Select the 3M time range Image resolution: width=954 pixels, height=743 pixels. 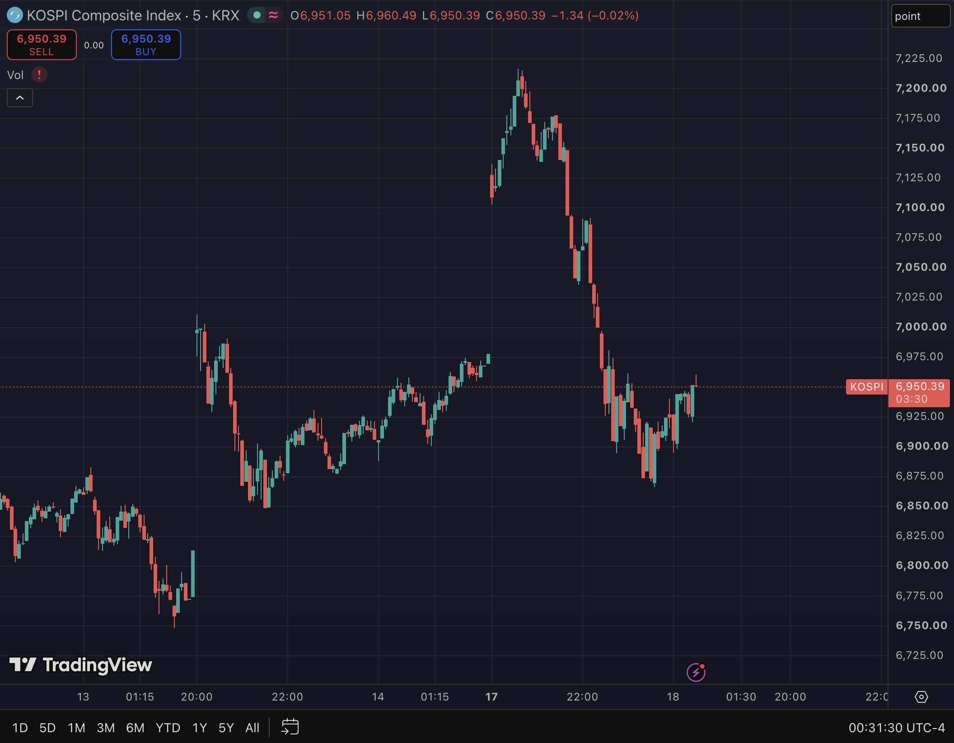point(106,728)
